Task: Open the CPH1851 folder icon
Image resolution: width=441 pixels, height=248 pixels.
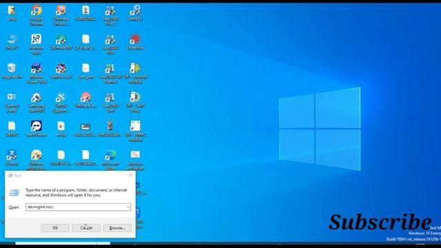Action: pos(61,158)
